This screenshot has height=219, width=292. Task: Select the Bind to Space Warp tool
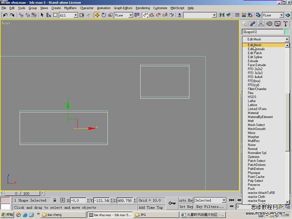coord(34,15)
